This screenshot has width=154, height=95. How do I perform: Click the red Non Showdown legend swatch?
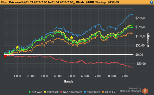pos(61,92)
